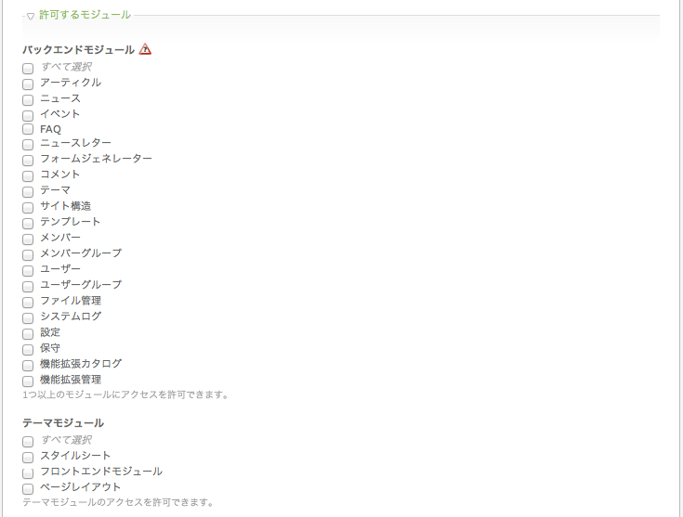The height and width of the screenshot is (517, 683).
Task: Collapse the 許可するモジュール section triangle
Action: (x=30, y=16)
